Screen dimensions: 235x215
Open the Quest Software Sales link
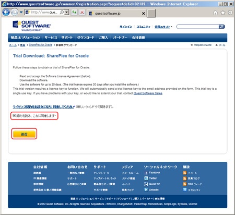(x=148, y=93)
